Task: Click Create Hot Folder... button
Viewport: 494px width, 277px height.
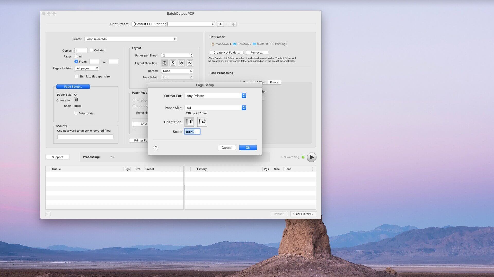Action: pyautogui.click(x=226, y=52)
